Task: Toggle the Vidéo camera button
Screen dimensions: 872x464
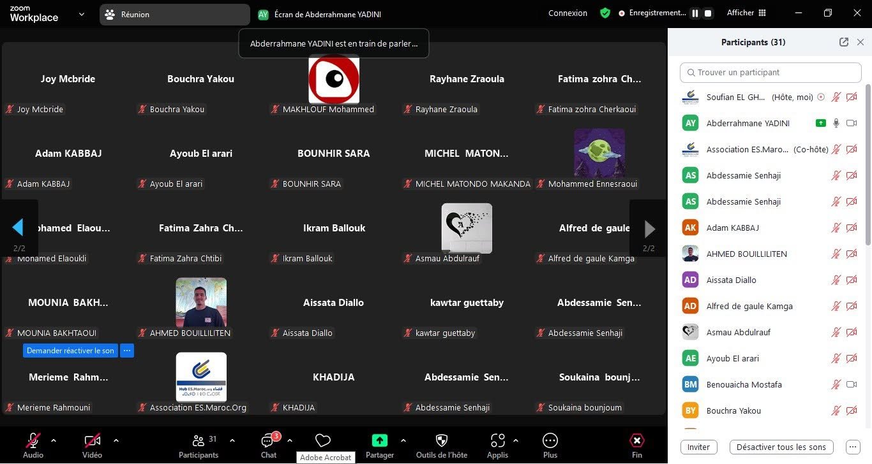Action: 93,440
